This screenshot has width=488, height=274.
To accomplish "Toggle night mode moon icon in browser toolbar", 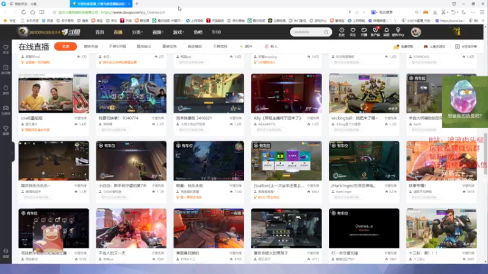I will pyautogui.click(x=464, y=12).
